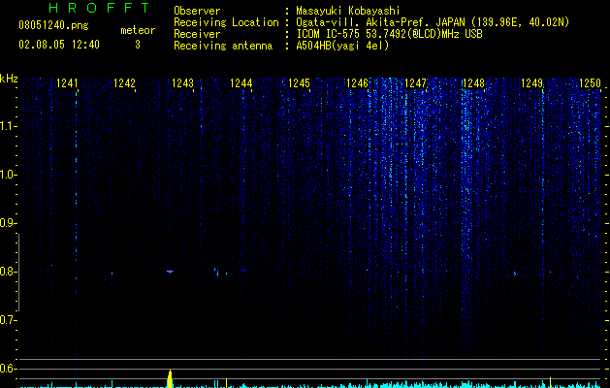Click the 0.7 kHz axis label
Image resolution: width=610 pixels, height=388 pixels.
coord(8,320)
